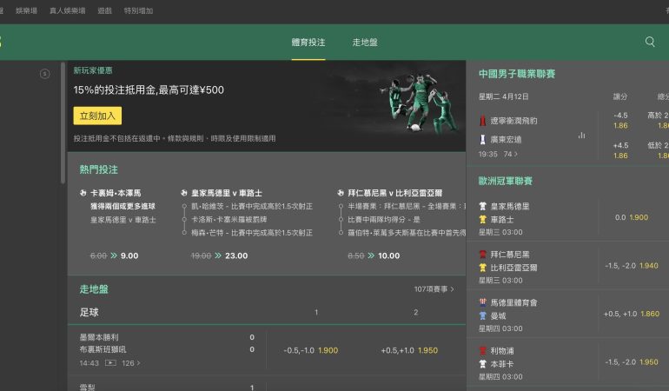Switch to the 走地盤 tab
Screen dimensions: 669x391
(365, 42)
